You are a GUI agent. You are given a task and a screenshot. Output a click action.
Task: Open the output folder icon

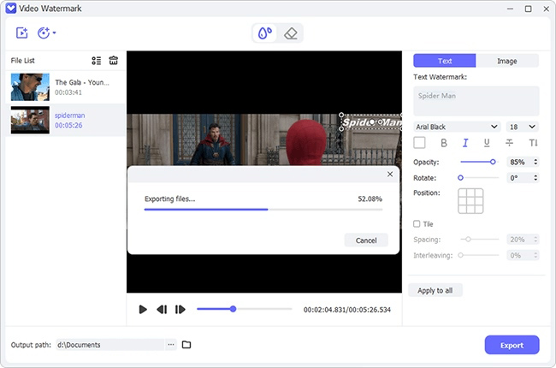point(186,345)
